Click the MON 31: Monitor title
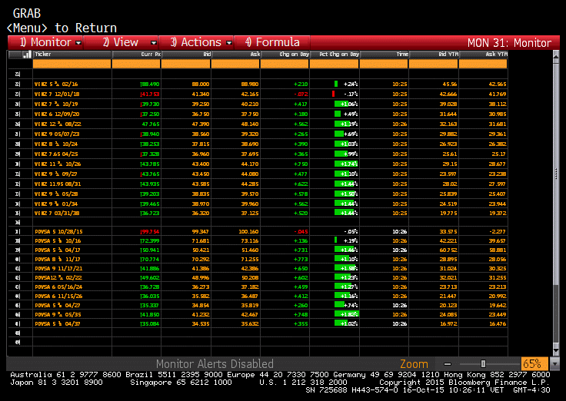Screen dimensions: 566x401 509,43
